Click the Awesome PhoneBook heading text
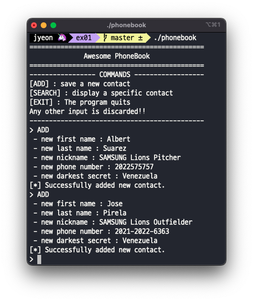253x301 pixels. (117, 56)
